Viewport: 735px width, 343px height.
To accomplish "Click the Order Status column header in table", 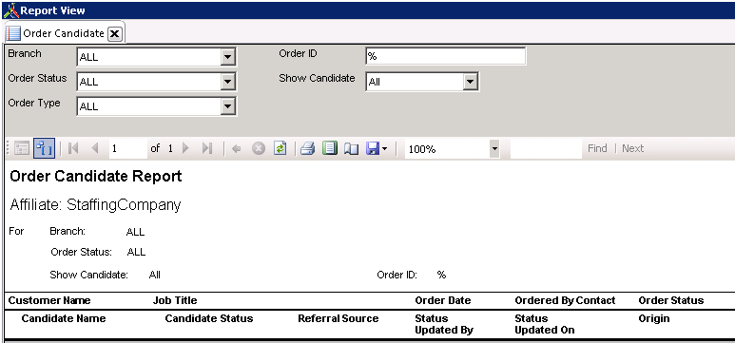I will pos(670,300).
